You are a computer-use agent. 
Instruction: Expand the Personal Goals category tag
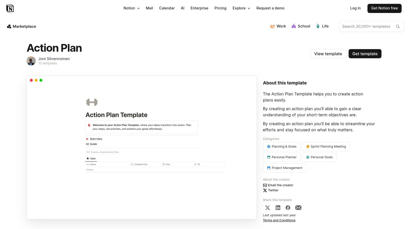tap(319, 157)
